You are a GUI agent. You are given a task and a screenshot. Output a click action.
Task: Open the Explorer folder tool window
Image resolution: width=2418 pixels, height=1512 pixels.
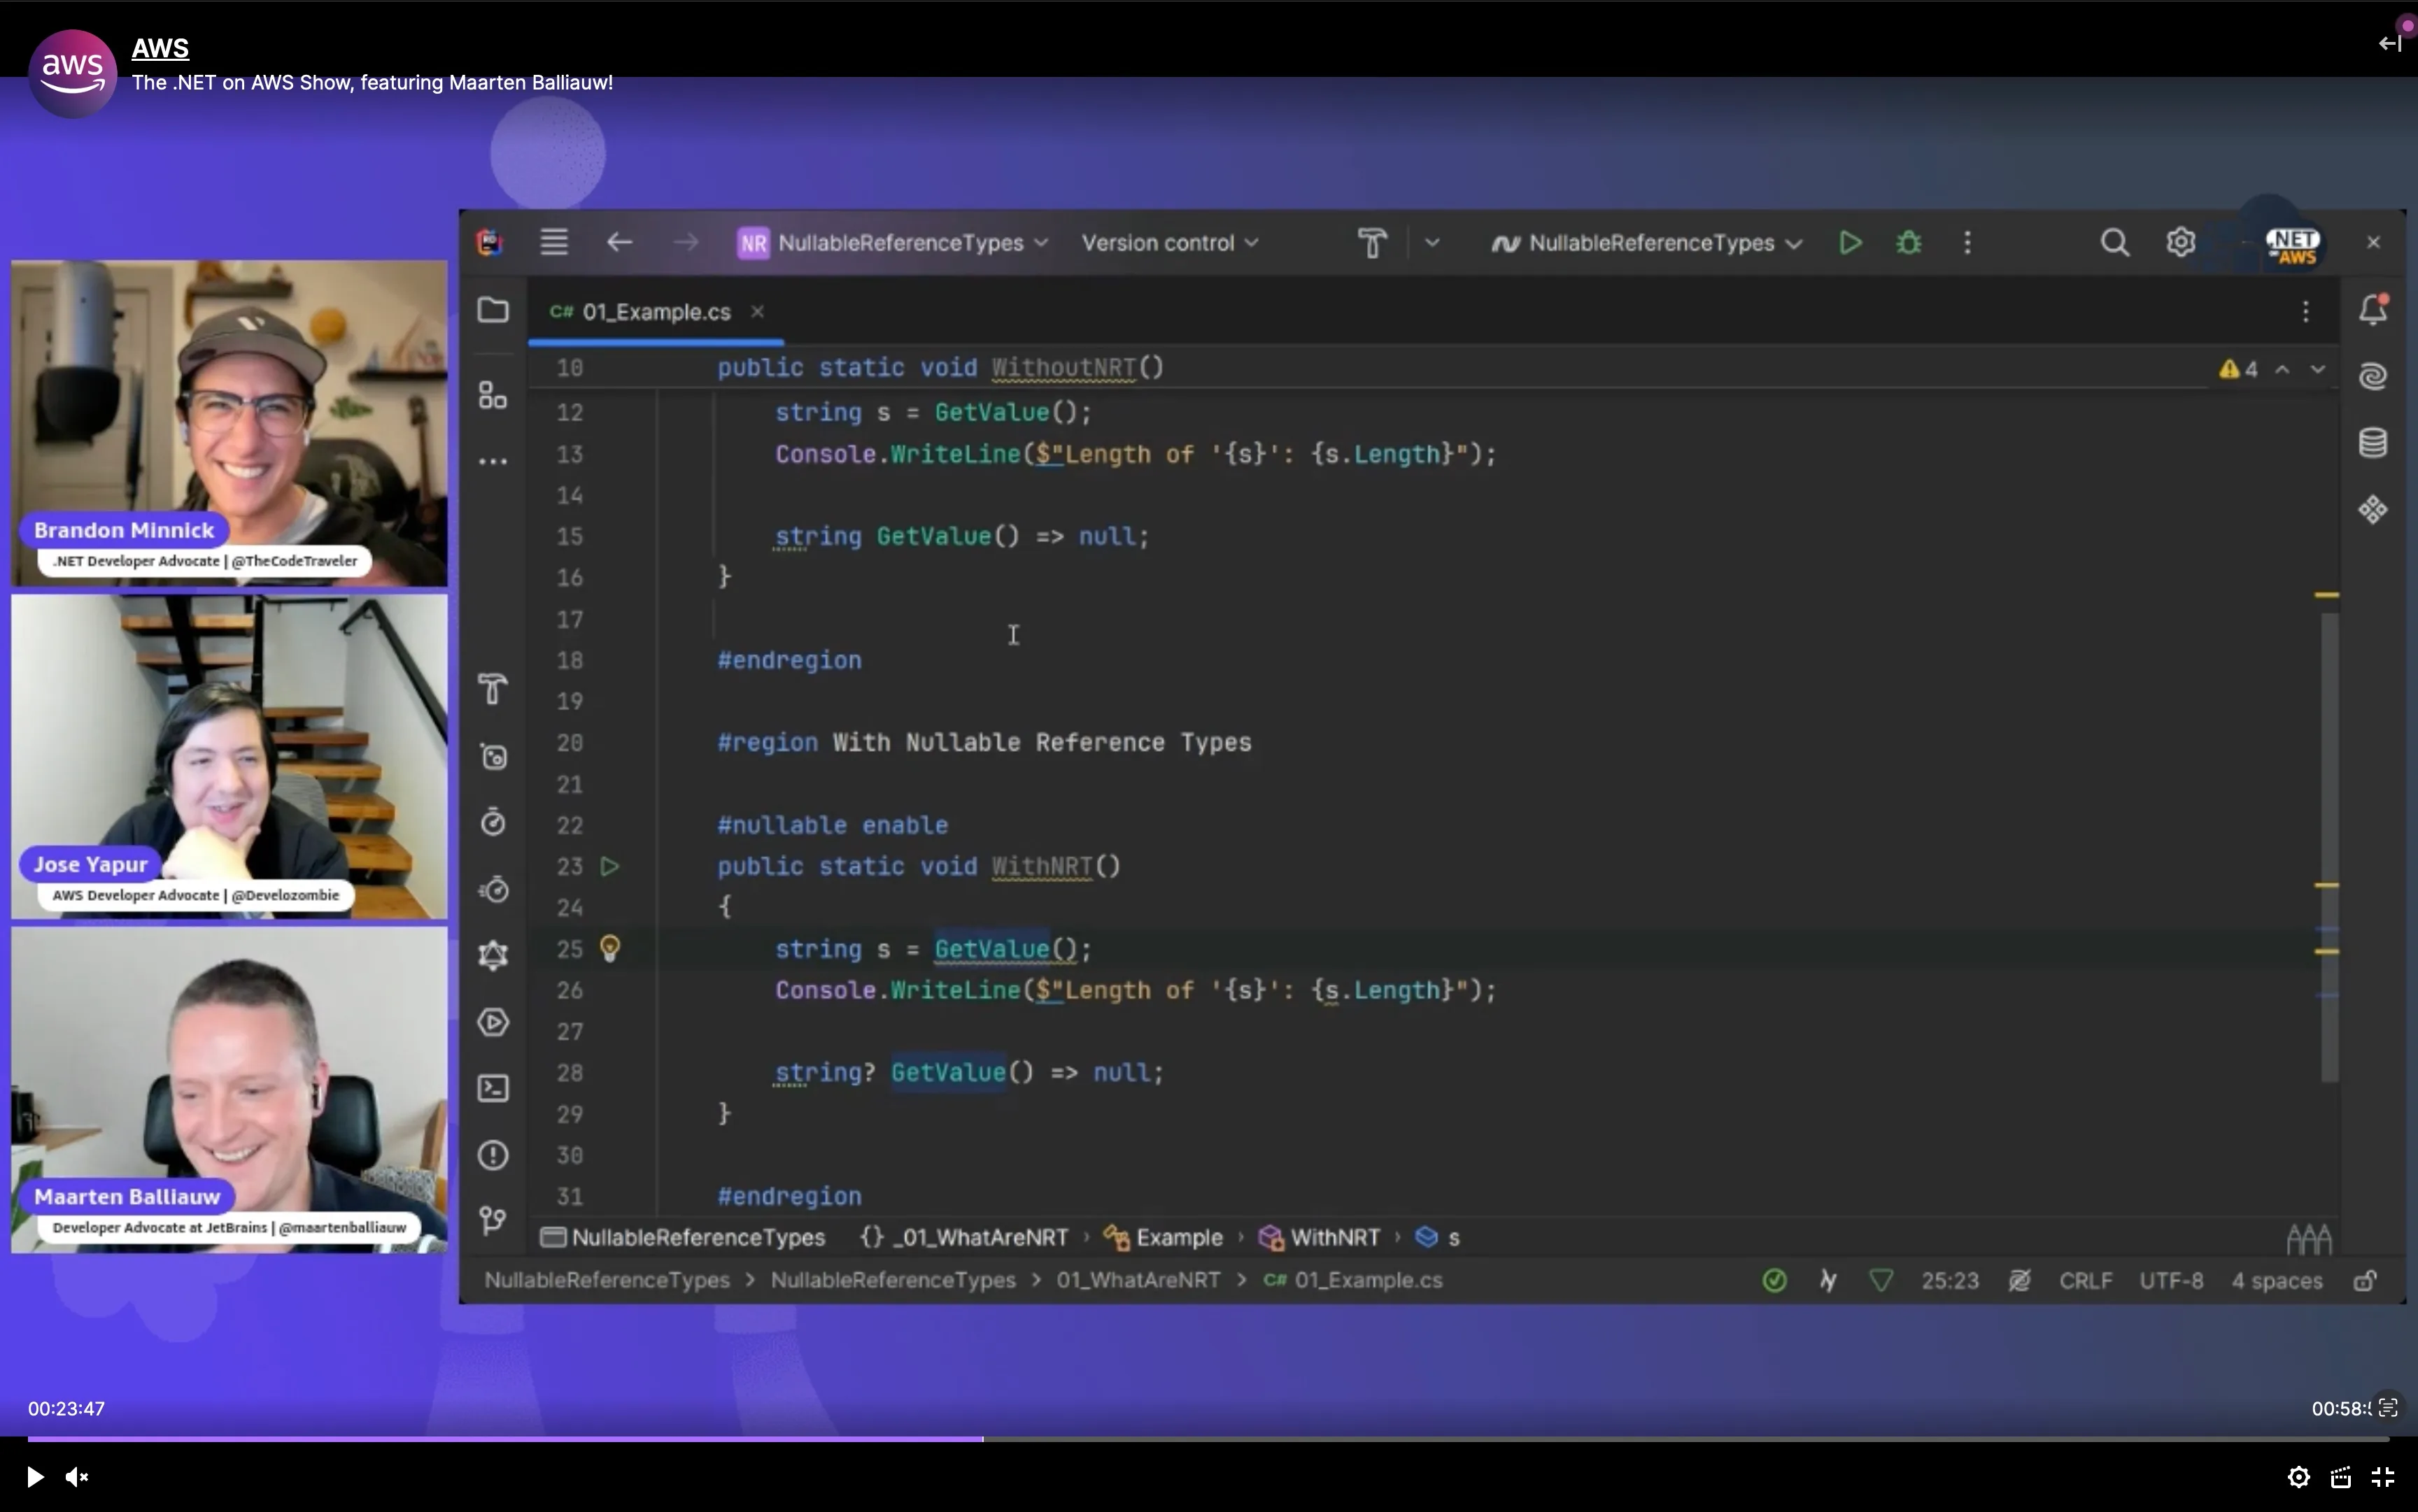tap(492, 310)
